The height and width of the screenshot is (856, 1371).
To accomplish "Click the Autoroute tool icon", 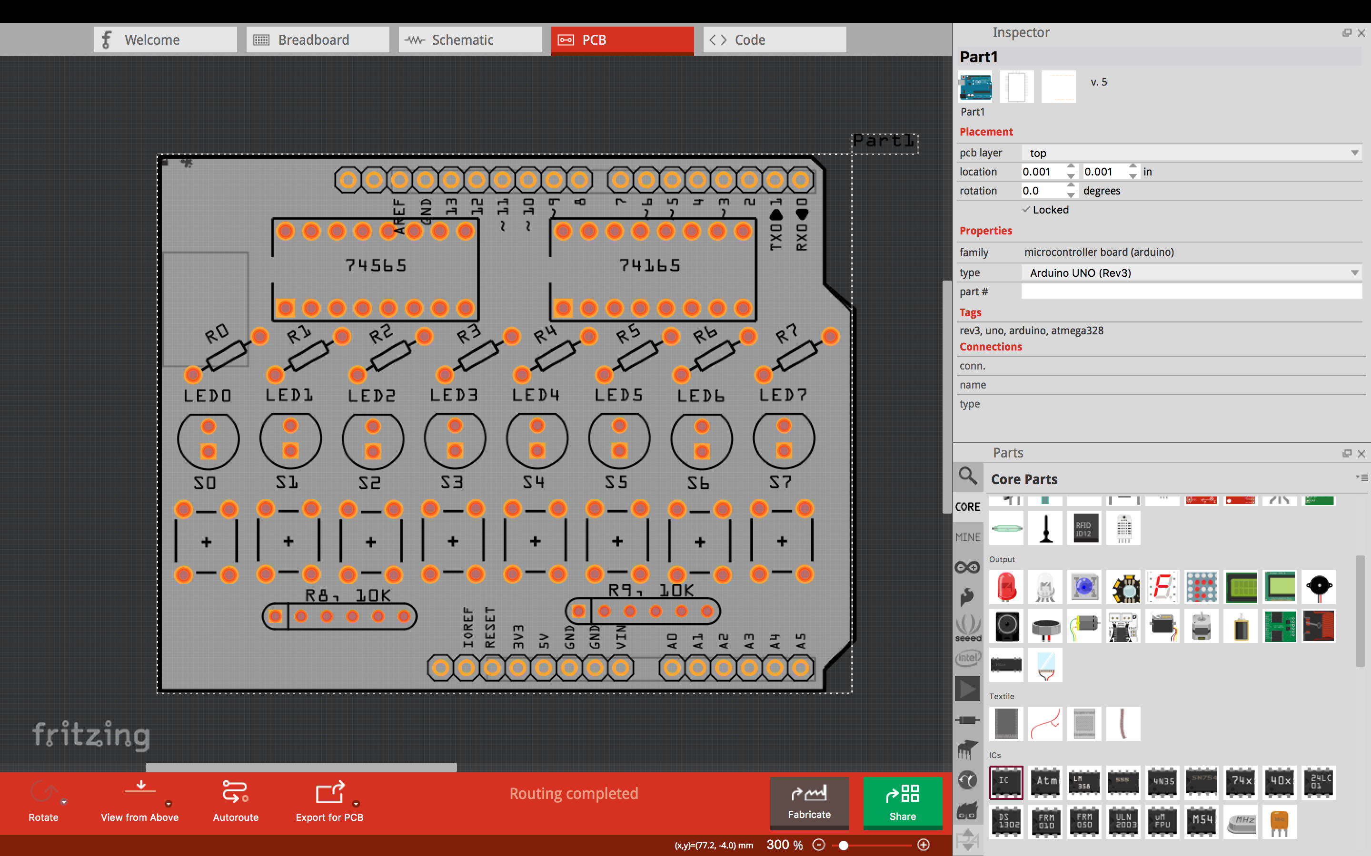I will (235, 791).
